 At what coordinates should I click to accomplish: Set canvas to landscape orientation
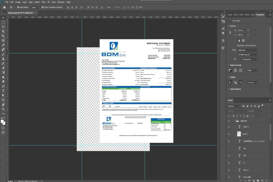pyautogui.click(x=243, y=40)
